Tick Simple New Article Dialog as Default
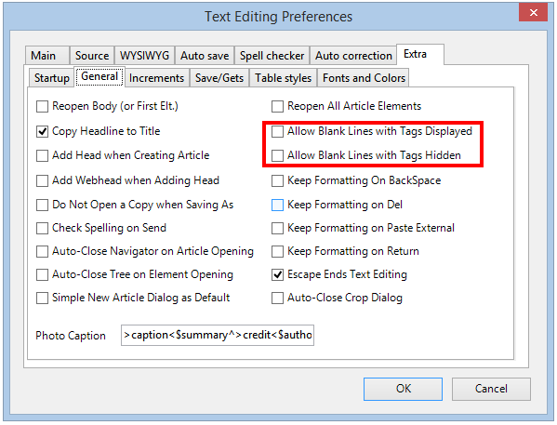Image resolution: width=557 pixels, height=425 pixels. [42, 298]
